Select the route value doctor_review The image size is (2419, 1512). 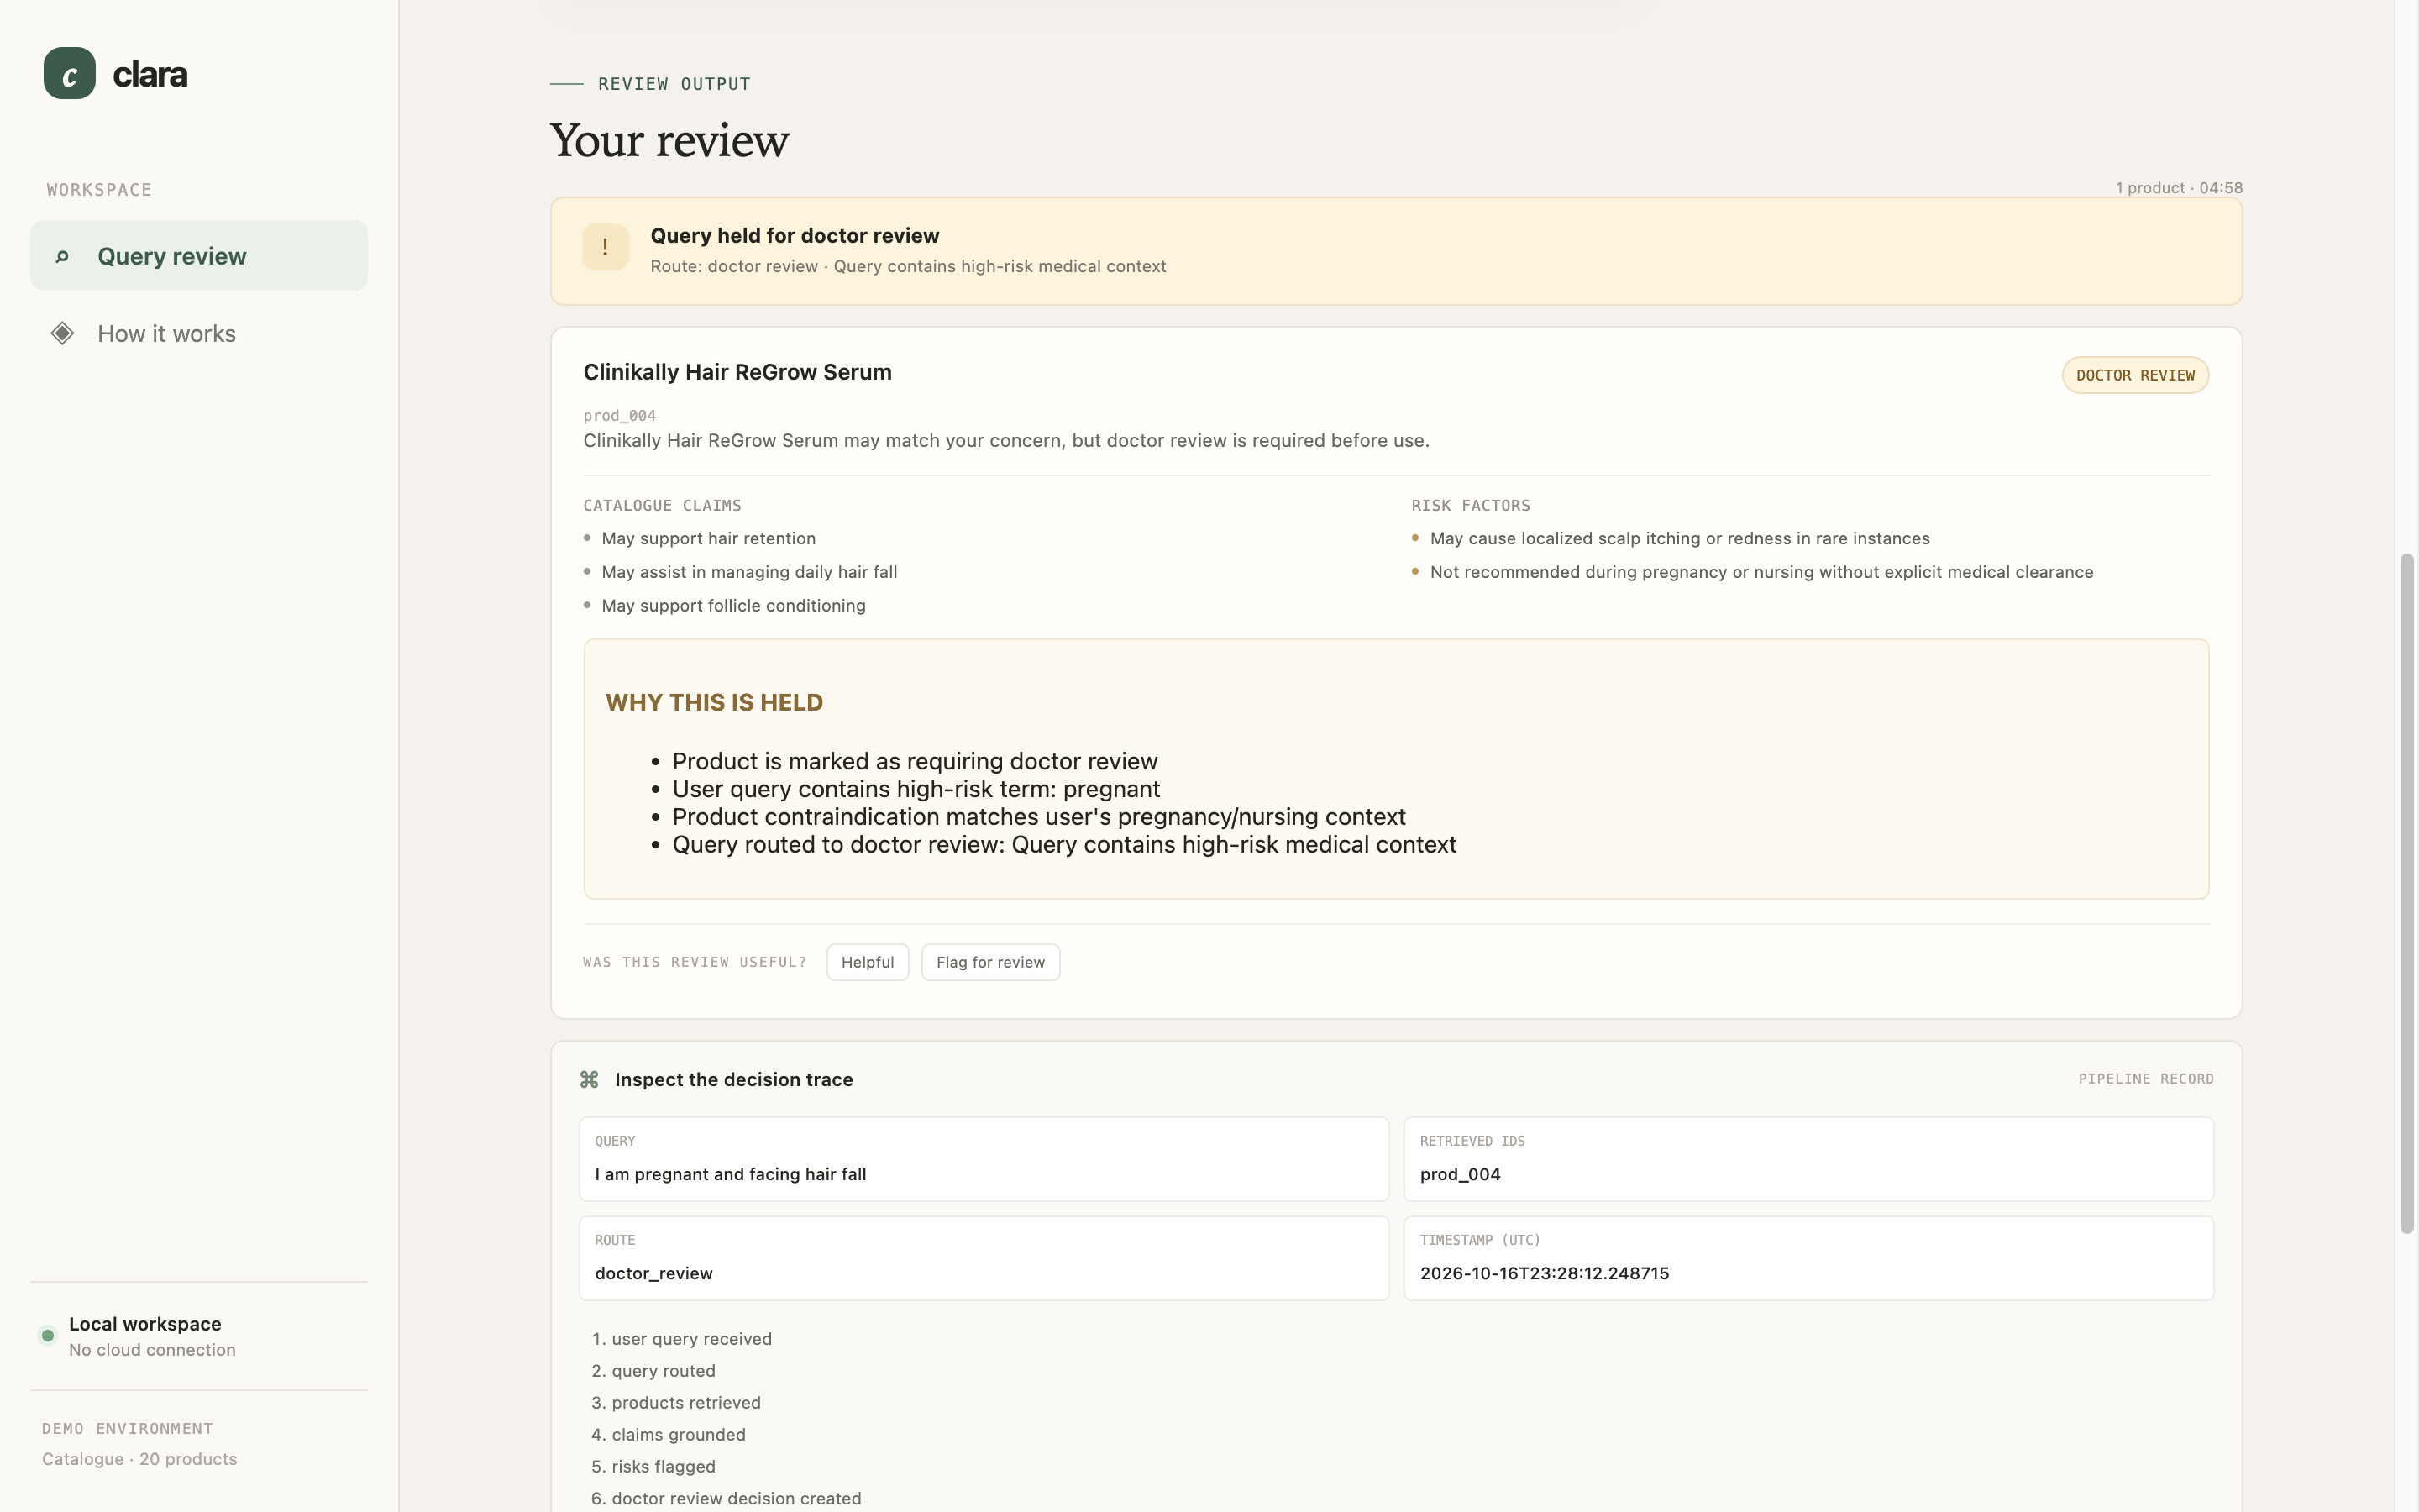coord(653,1274)
